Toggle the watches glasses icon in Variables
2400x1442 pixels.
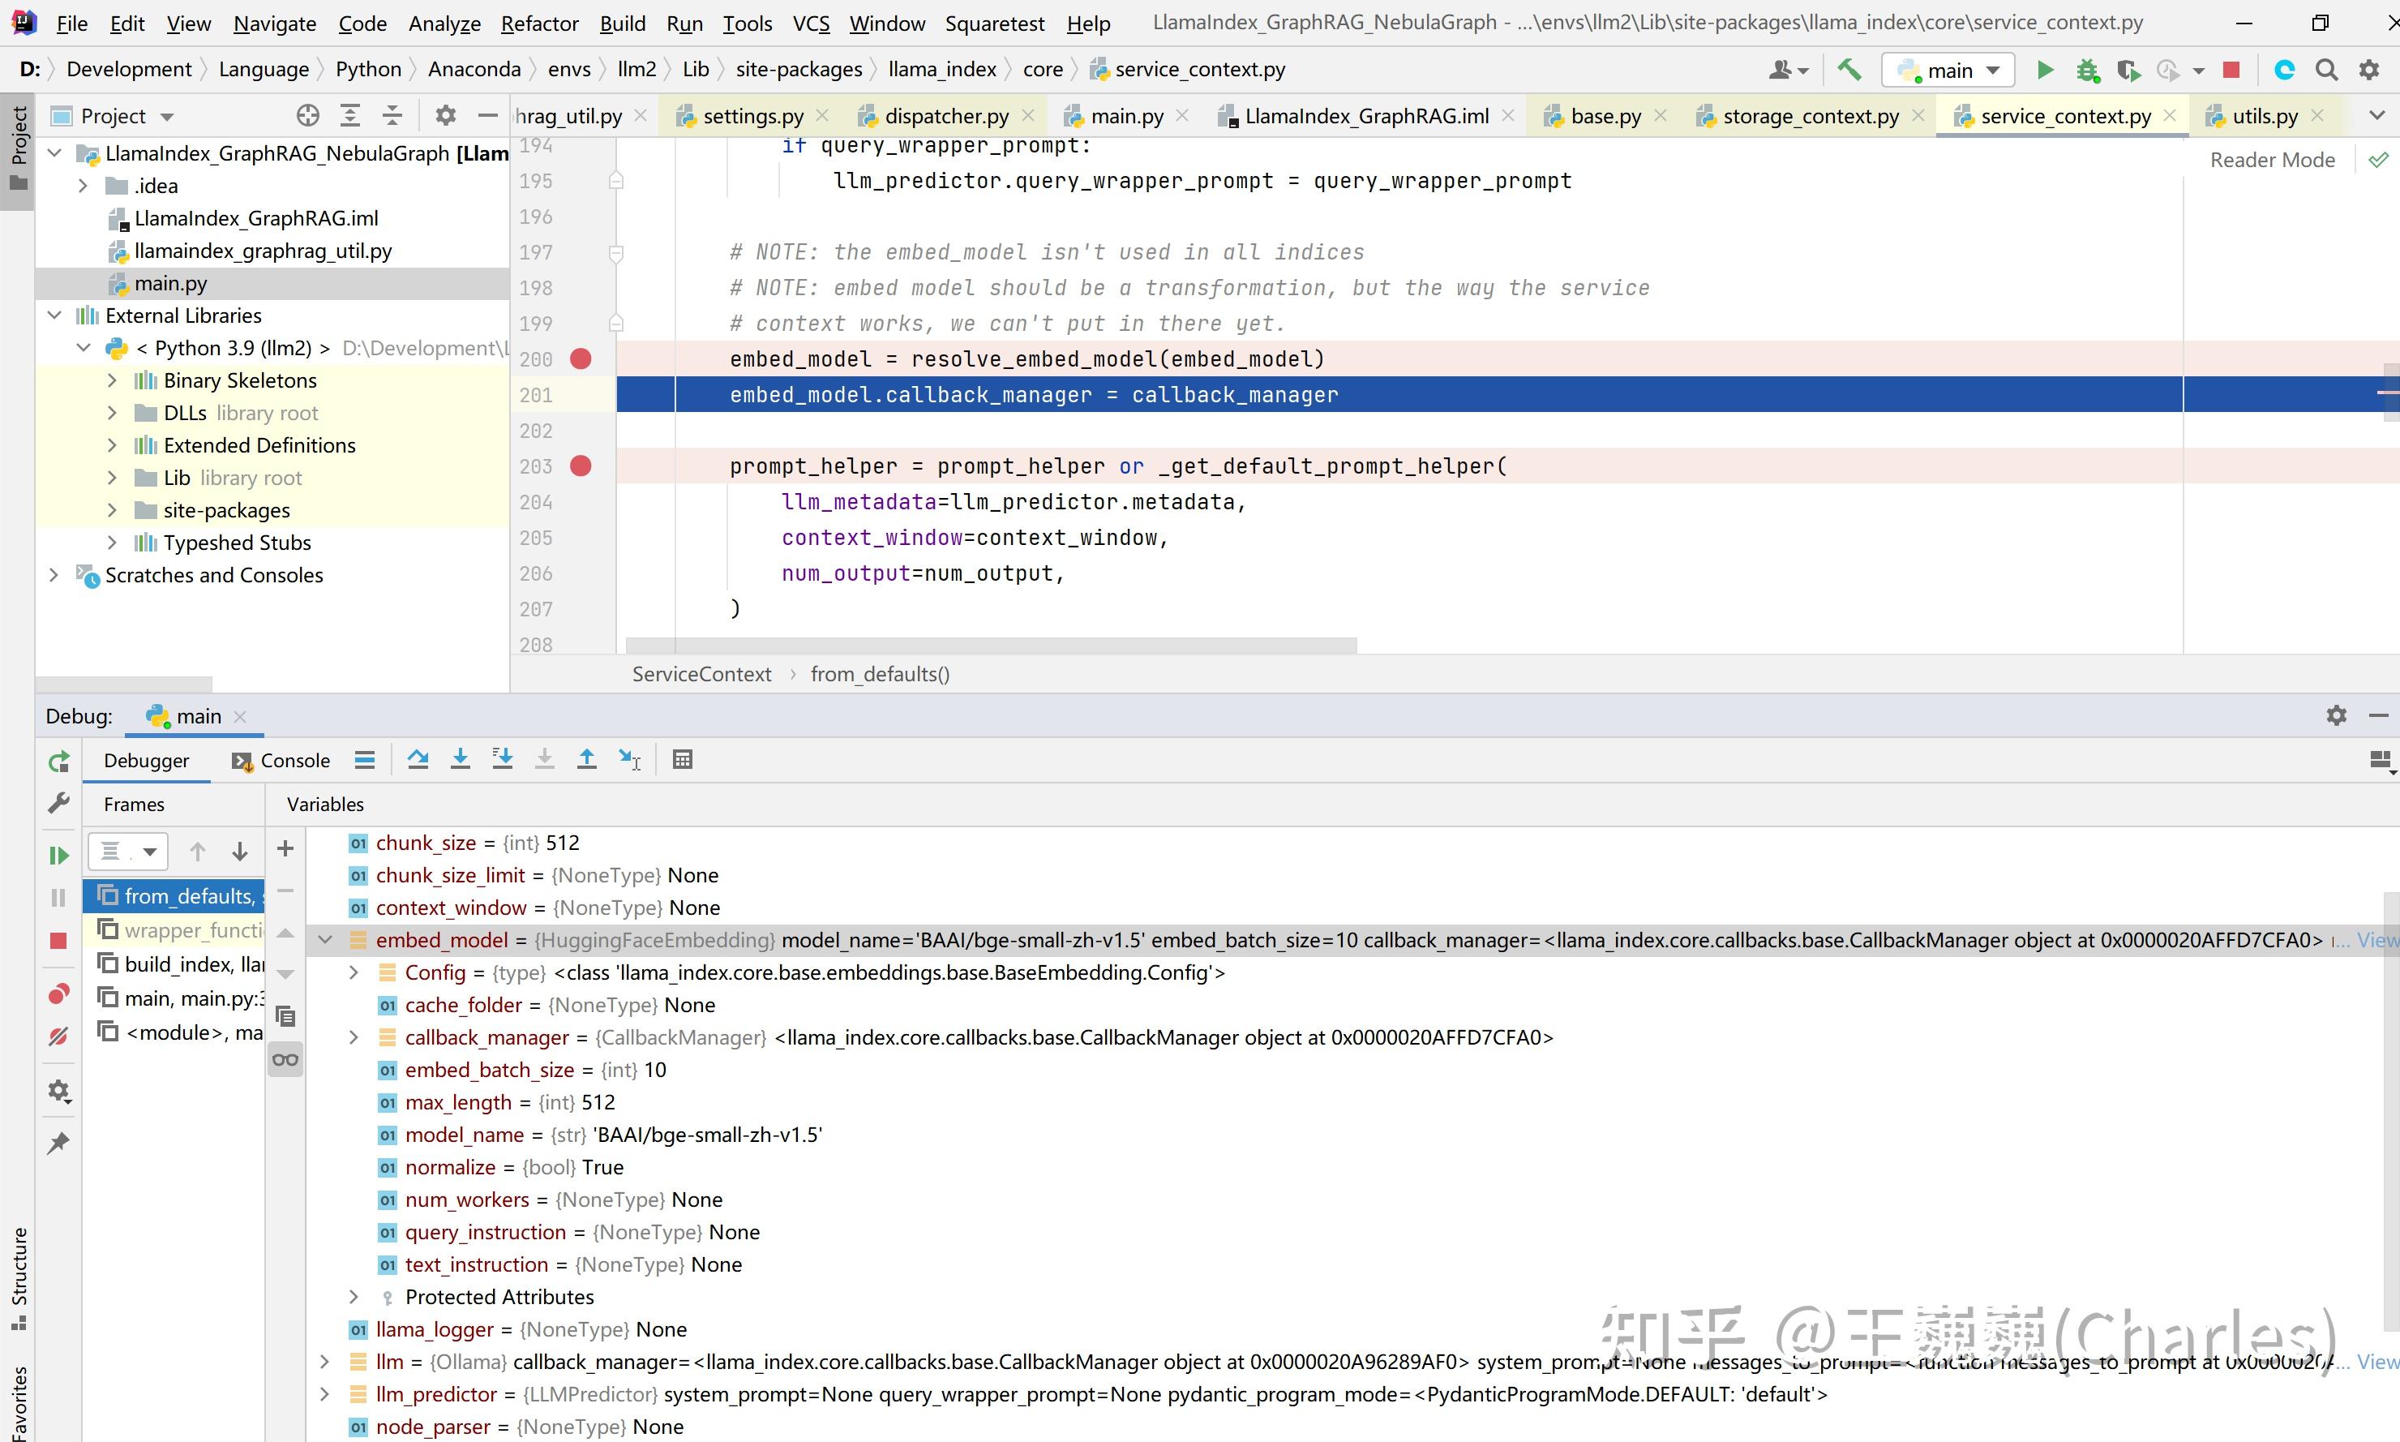coord(285,1059)
